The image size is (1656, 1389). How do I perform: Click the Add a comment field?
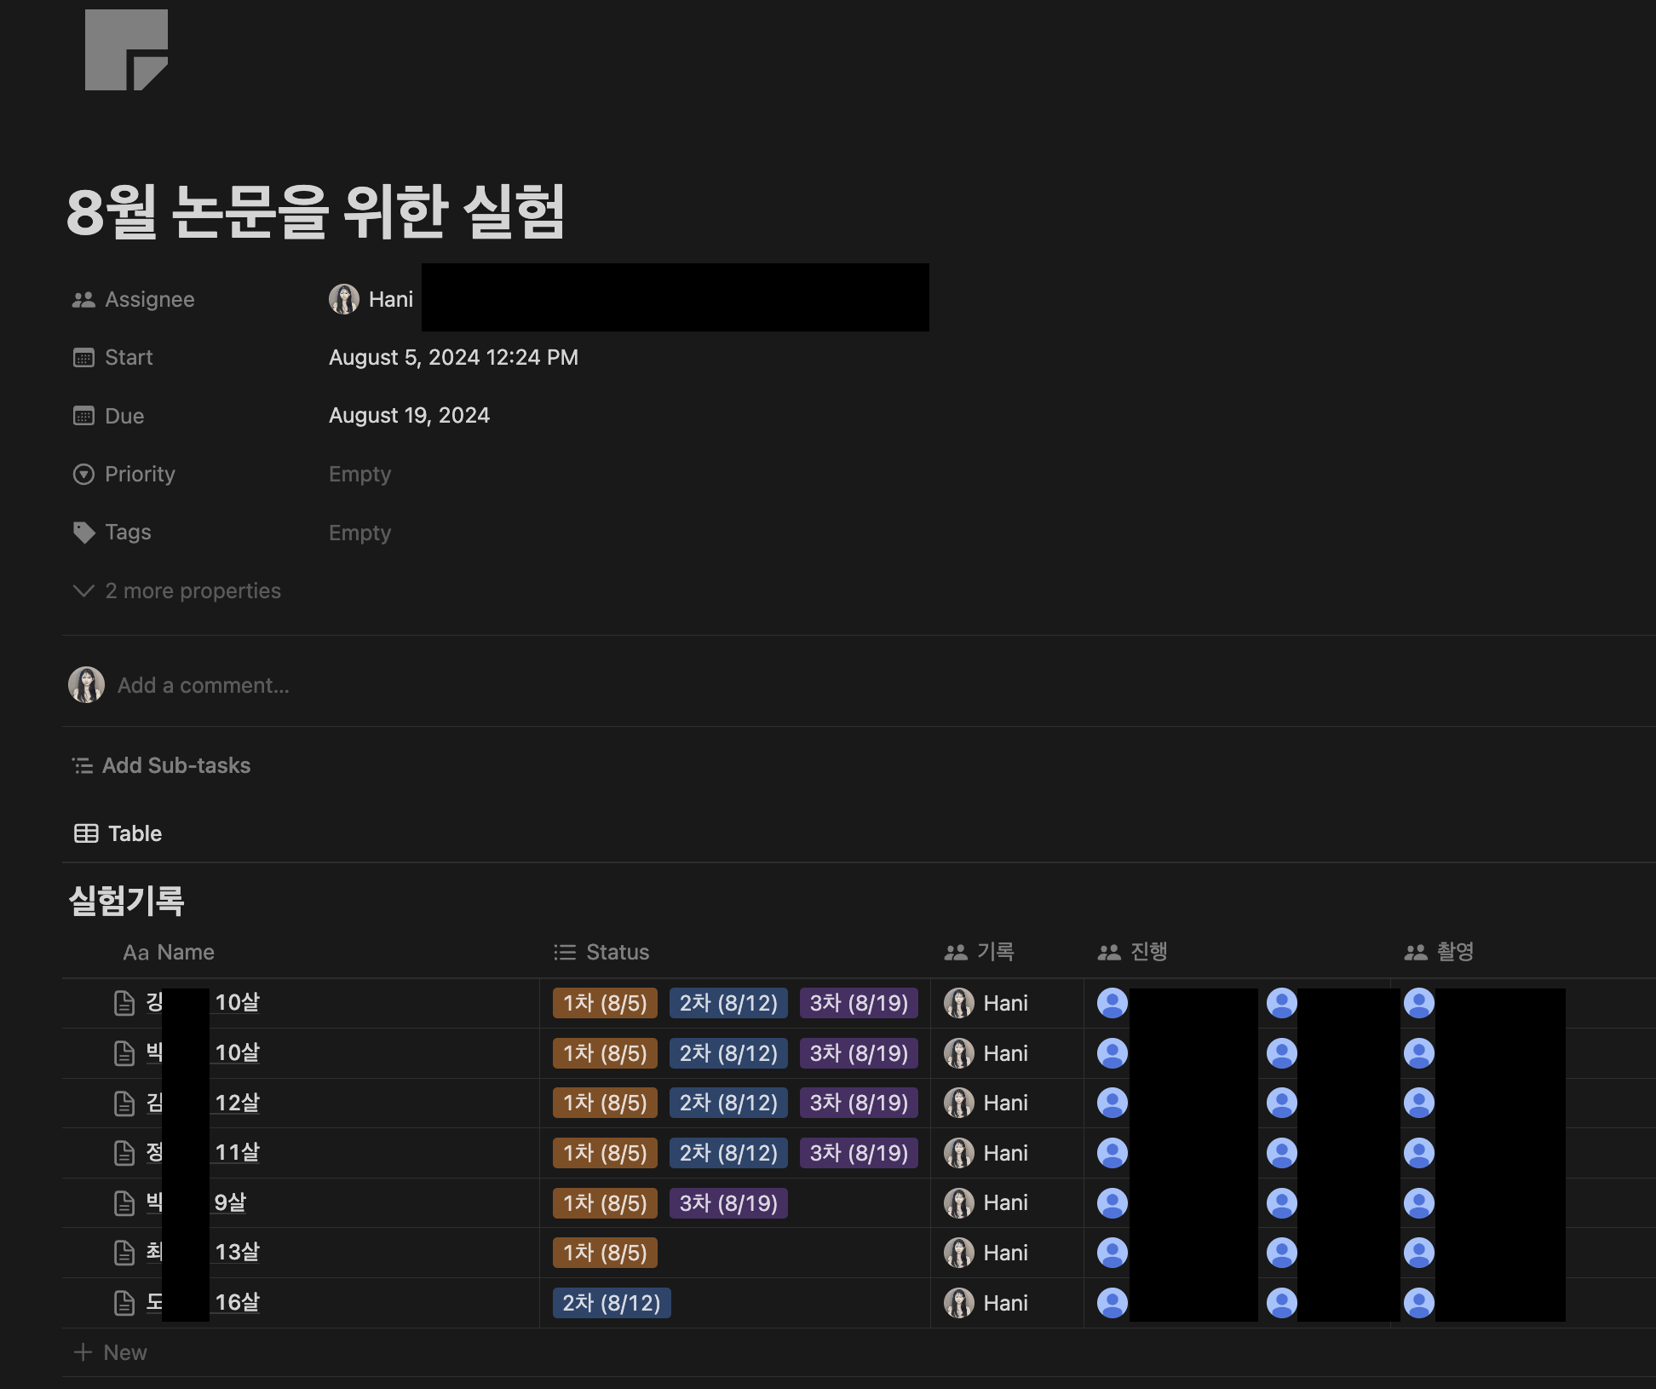204,685
